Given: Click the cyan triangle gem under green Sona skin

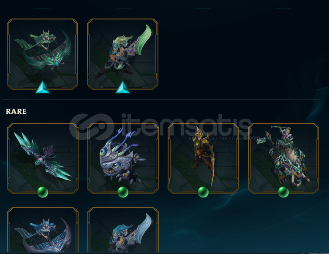Looking at the screenshot, I should tap(42, 87).
